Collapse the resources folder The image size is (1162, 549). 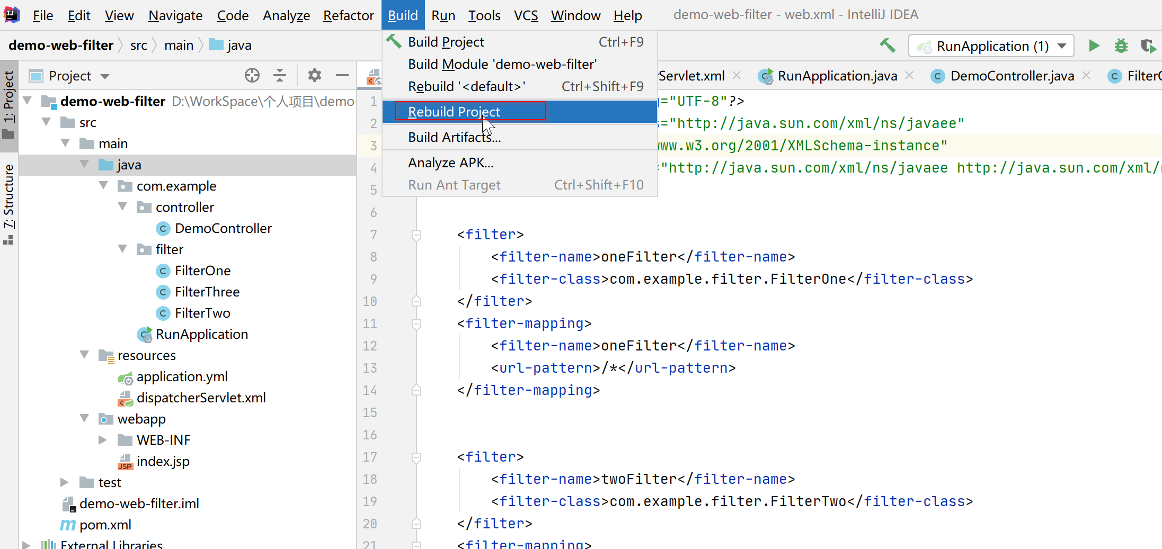(85, 355)
